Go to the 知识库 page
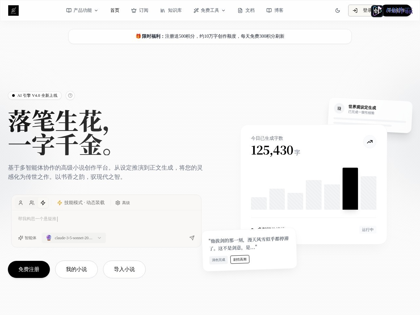 pyautogui.click(x=171, y=10)
